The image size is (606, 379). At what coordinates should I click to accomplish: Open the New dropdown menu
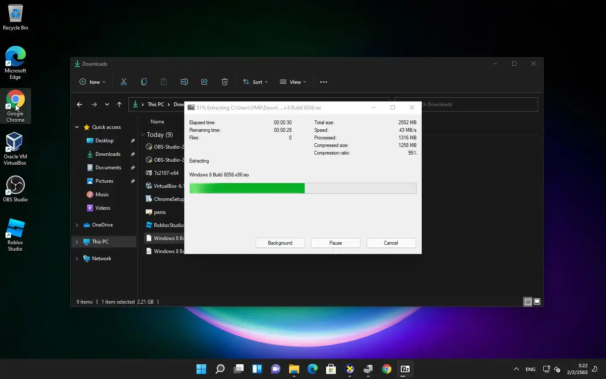tap(93, 82)
